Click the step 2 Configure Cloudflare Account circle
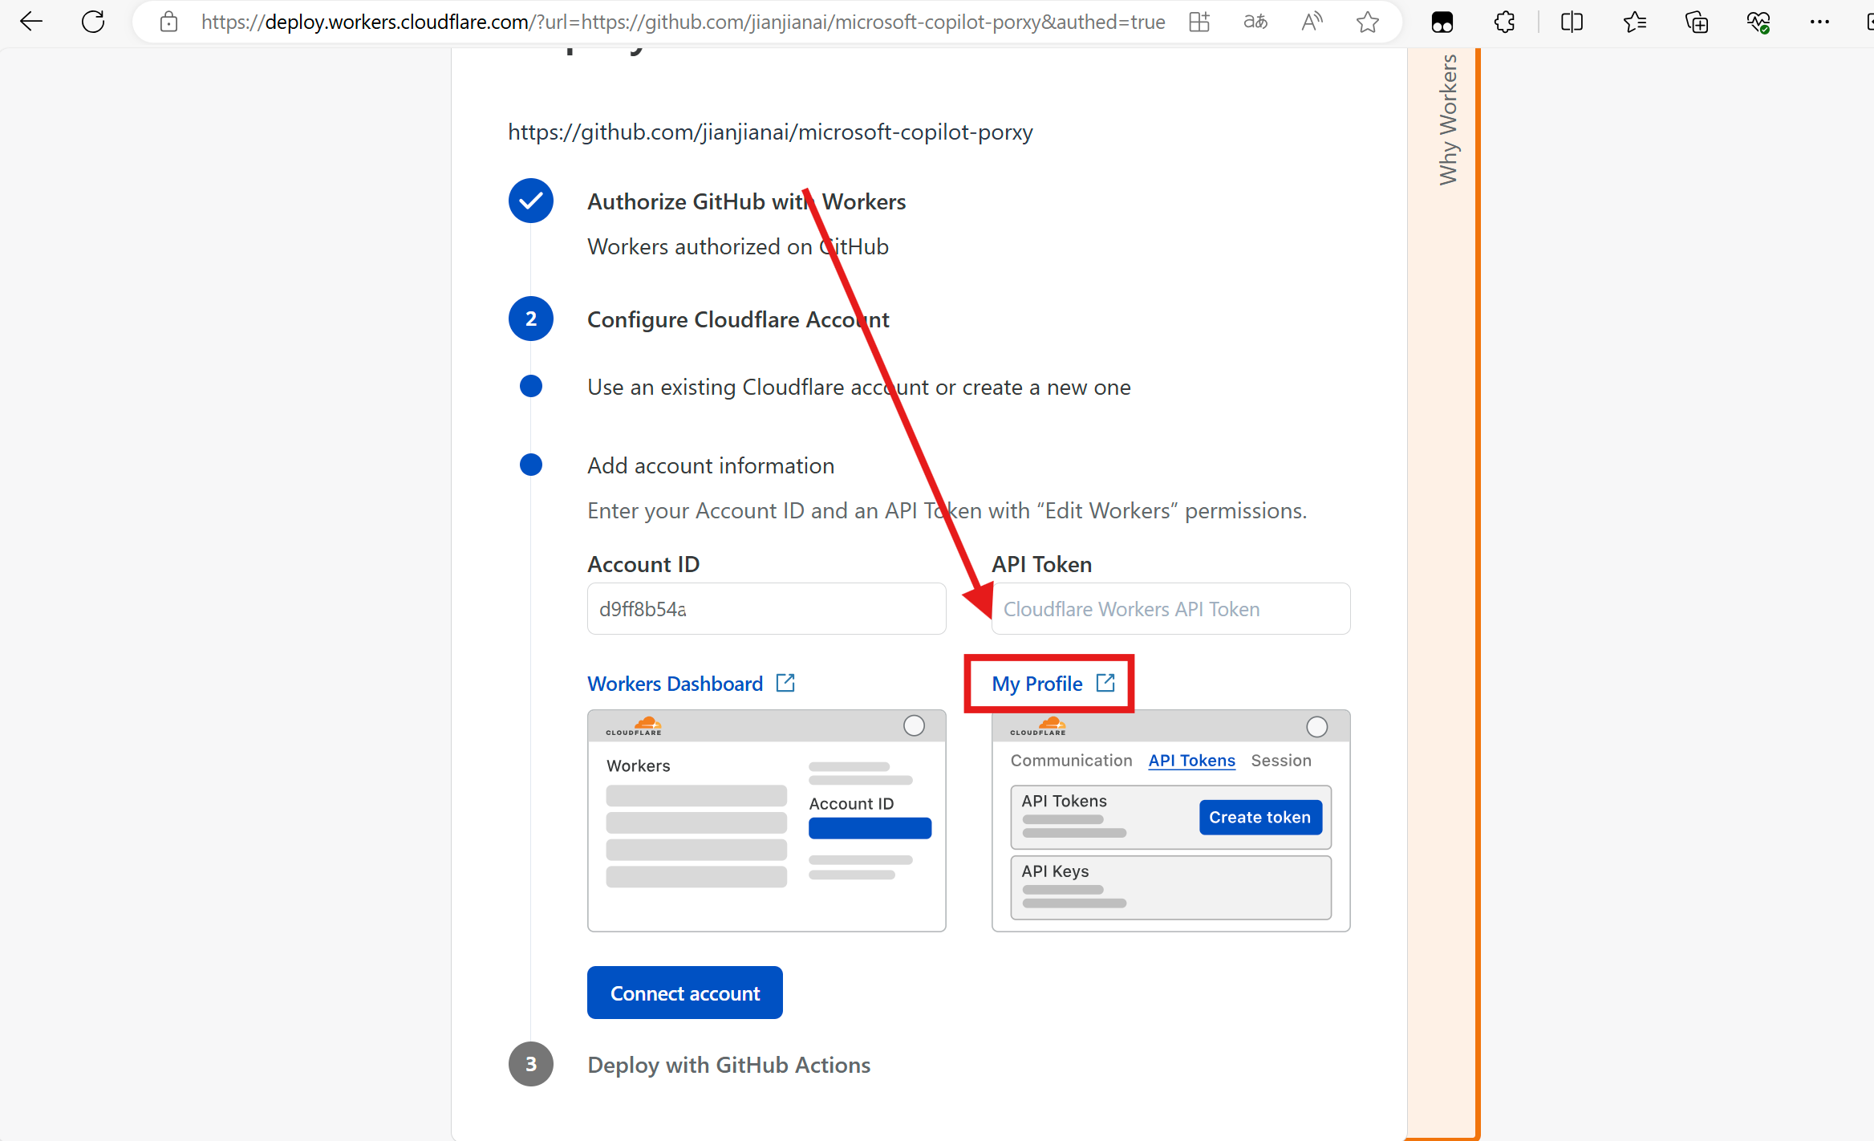Image resolution: width=1874 pixels, height=1141 pixels. click(x=531, y=319)
